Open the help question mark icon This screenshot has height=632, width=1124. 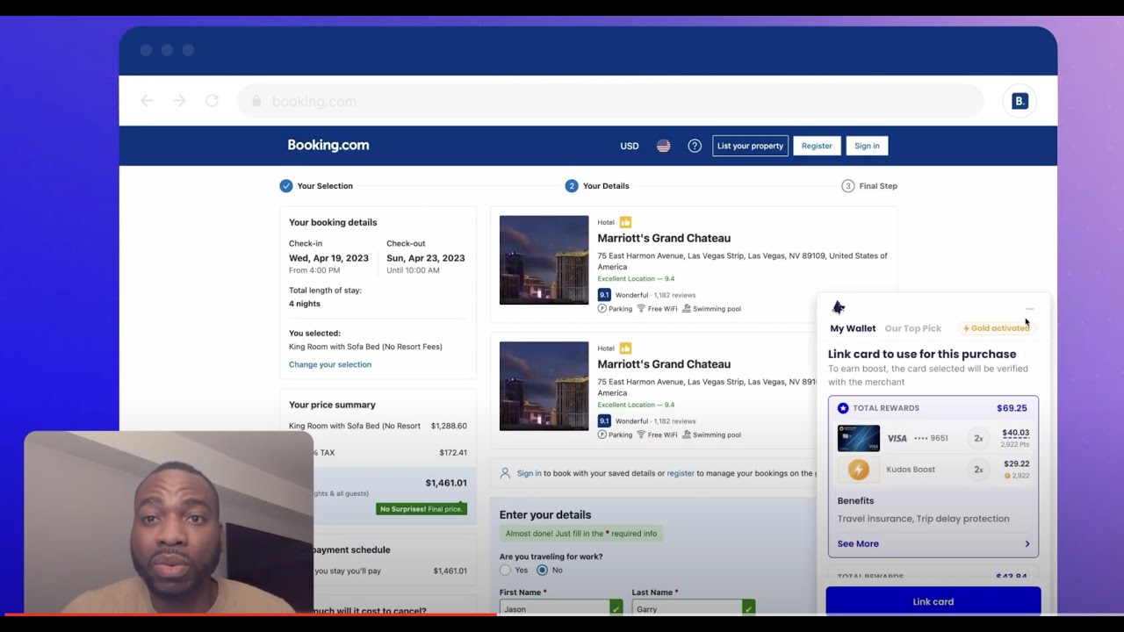coord(695,146)
